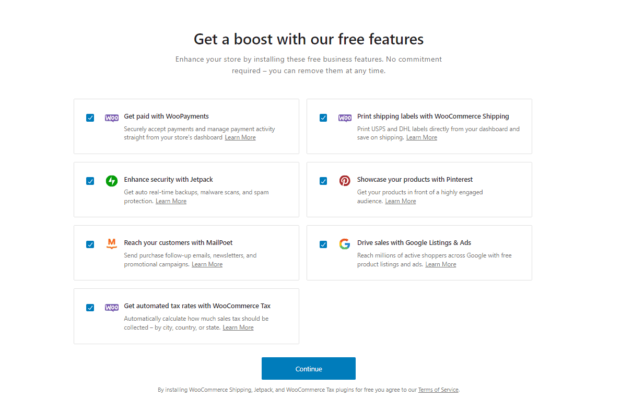621x398 pixels.
Task: Uncheck the Jetpack security checkbox
Action: click(x=90, y=181)
